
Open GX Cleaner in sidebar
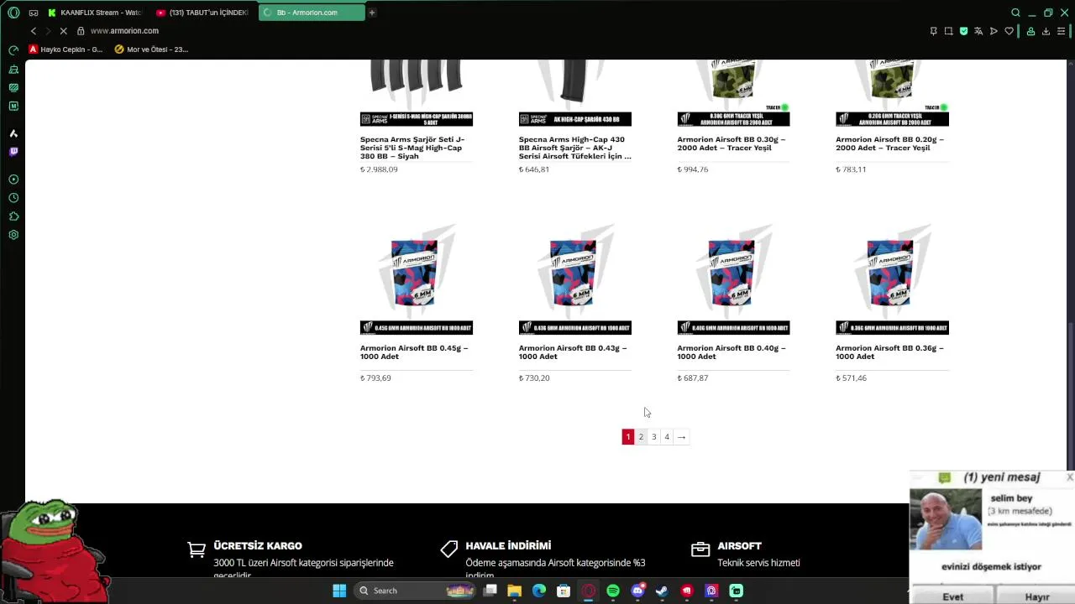tap(13, 69)
